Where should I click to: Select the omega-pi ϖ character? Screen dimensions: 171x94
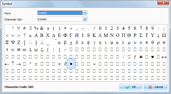click(x=19, y=50)
